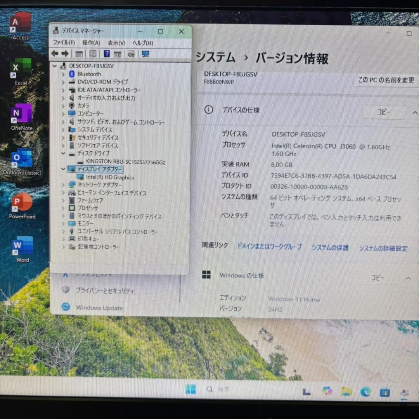Open the PowerPoint desktop shortcut
Image resolution: width=419 pixels, height=419 pixels.
pyautogui.click(x=22, y=205)
